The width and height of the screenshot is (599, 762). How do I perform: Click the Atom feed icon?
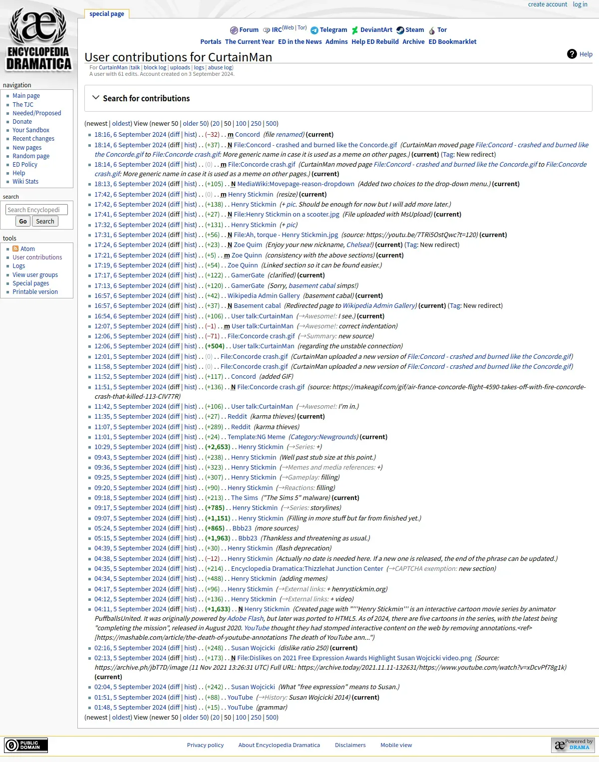point(15,249)
